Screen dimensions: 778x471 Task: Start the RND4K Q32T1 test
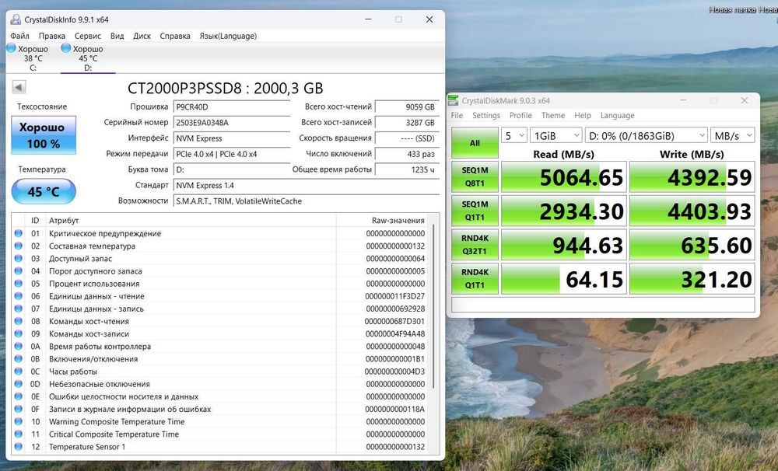click(475, 244)
